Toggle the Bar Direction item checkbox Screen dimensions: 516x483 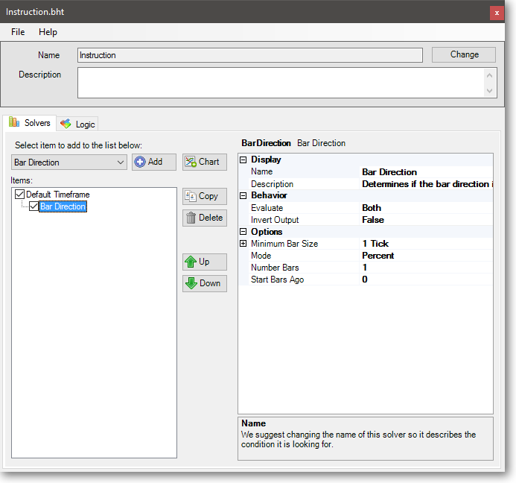pyautogui.click(x=34, y=206)
